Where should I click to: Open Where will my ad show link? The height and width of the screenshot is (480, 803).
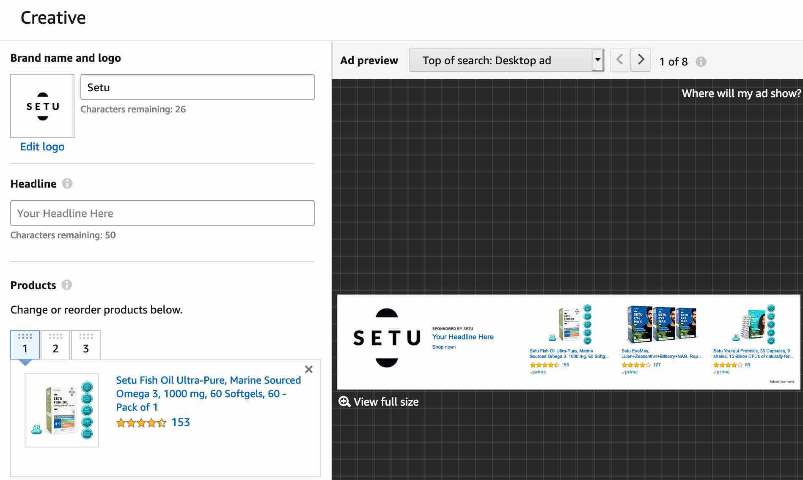pyautogui.click(x=741, y=93)
